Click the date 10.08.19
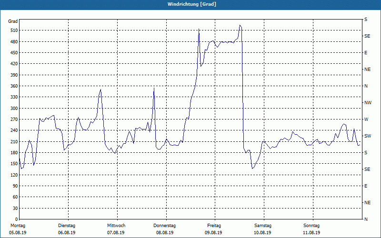Screen dimensions: 381x238 coord(262,233)
